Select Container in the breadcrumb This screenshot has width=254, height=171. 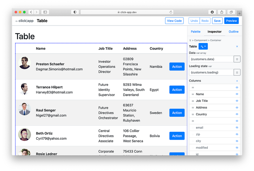click(216, 40)
